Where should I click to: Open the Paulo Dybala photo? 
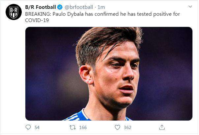[x=109, y=74]
